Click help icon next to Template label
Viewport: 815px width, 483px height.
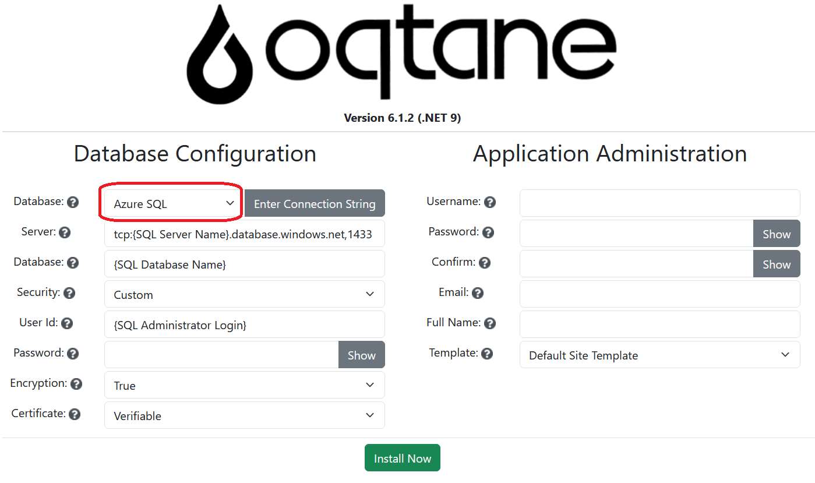tap(487, 354)
